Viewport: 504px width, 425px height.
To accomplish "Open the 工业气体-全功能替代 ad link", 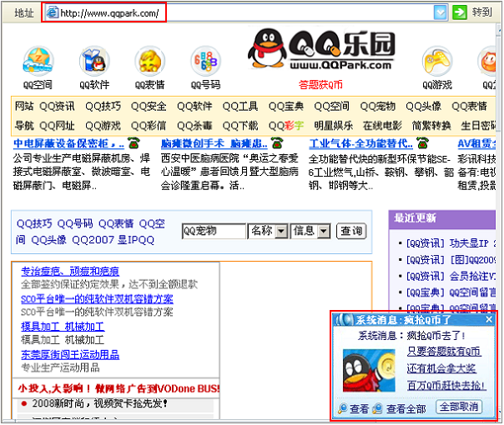I will [360, 143].
